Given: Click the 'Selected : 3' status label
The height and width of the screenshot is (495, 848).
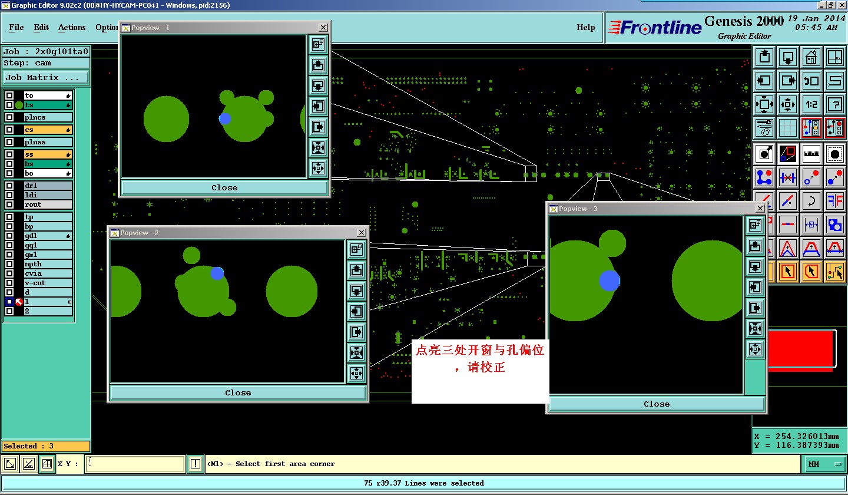Looking at the screenshot, I should tap(46, 446).
